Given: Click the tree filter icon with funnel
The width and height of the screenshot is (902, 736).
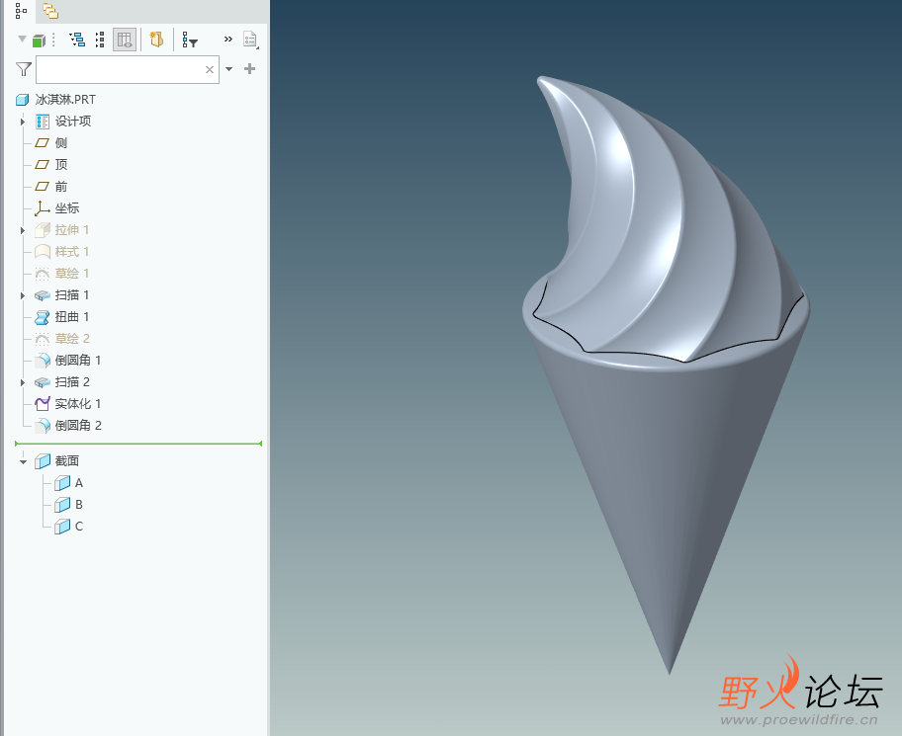Looking at the screenshot, I should tap(190, 40).
